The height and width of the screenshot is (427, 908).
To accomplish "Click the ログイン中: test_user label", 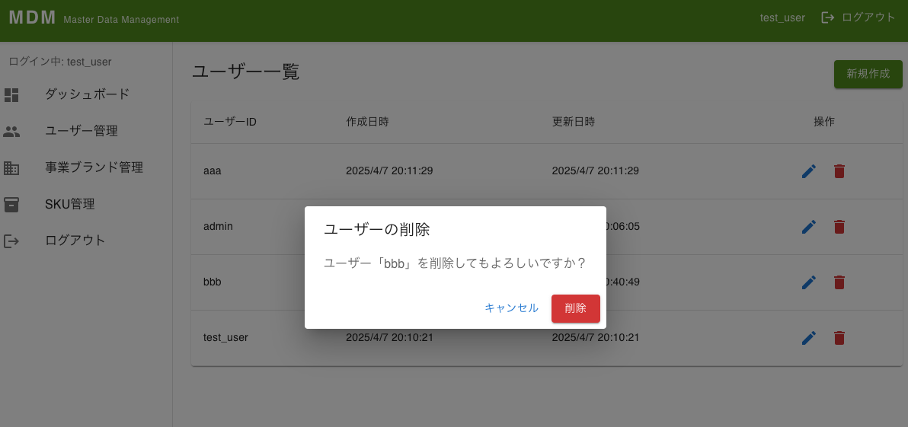I will (60, 62).
